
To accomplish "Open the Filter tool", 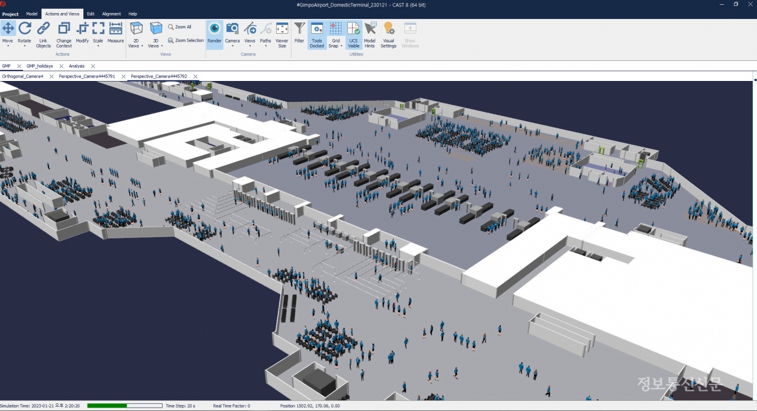I will click(299, 34).
